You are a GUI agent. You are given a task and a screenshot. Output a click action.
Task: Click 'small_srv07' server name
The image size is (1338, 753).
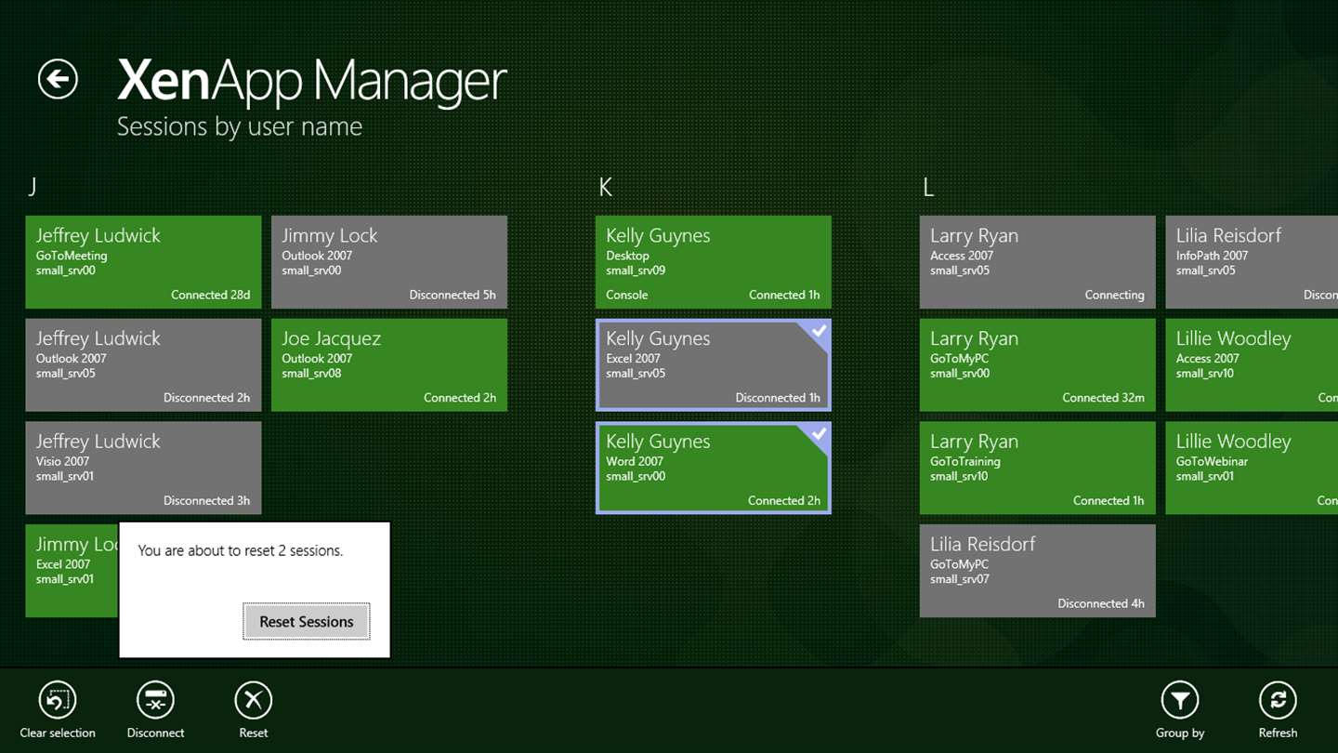[x=960, y=579]
